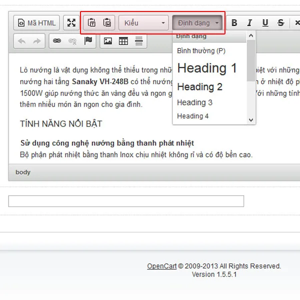Collapse the Định dạng format dropdown
The width and height of the screenshot is (300, 300).
click(197, 23)
